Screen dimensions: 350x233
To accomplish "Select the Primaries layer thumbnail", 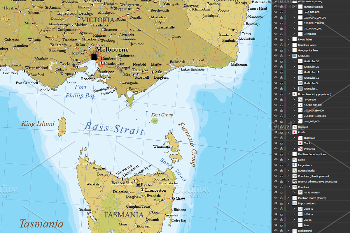I will (x=300, y=149).
